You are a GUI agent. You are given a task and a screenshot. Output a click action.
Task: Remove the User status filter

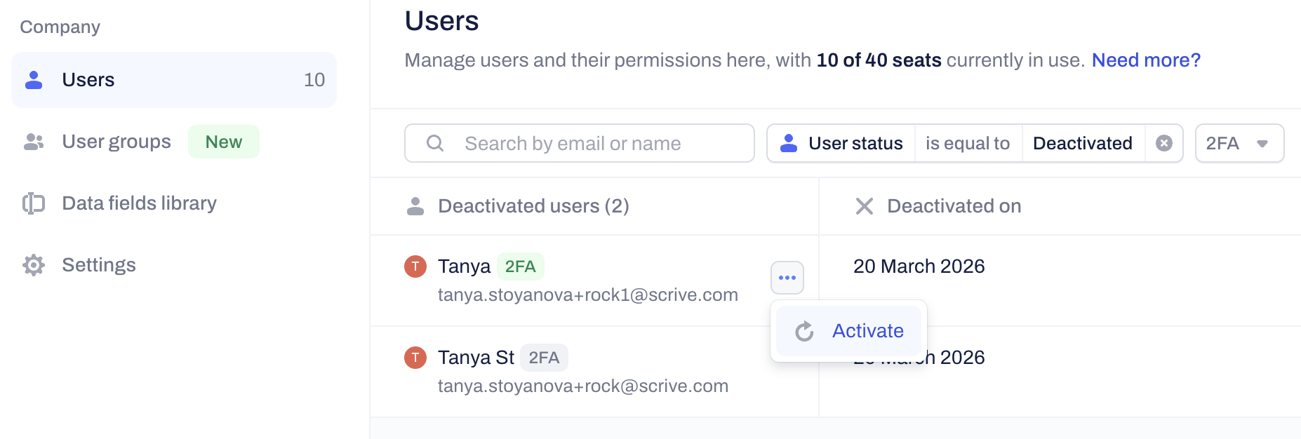[x=1163, y=143]
